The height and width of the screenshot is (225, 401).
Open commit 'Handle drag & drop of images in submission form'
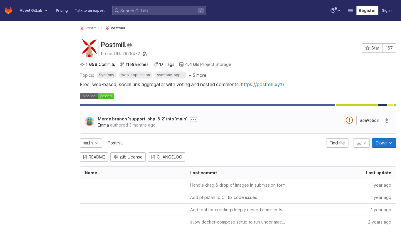(x=238, y=185)
